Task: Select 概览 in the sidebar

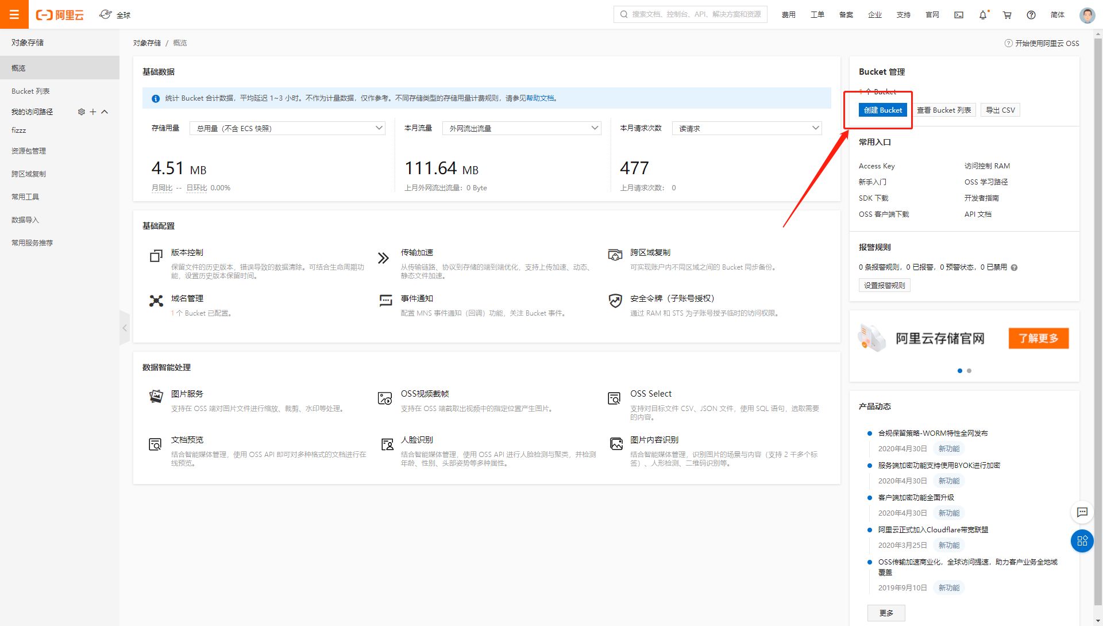Action: pyautogui.click(x=60, y=68)
